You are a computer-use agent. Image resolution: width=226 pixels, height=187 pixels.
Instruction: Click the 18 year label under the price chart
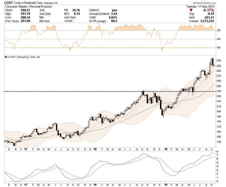pyautogui.click(x=95, y=149)
